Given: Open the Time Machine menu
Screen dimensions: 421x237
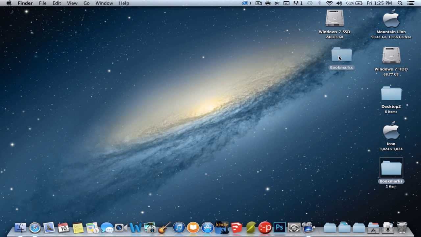Looking at the screenshot, I should tap(310, 3).
